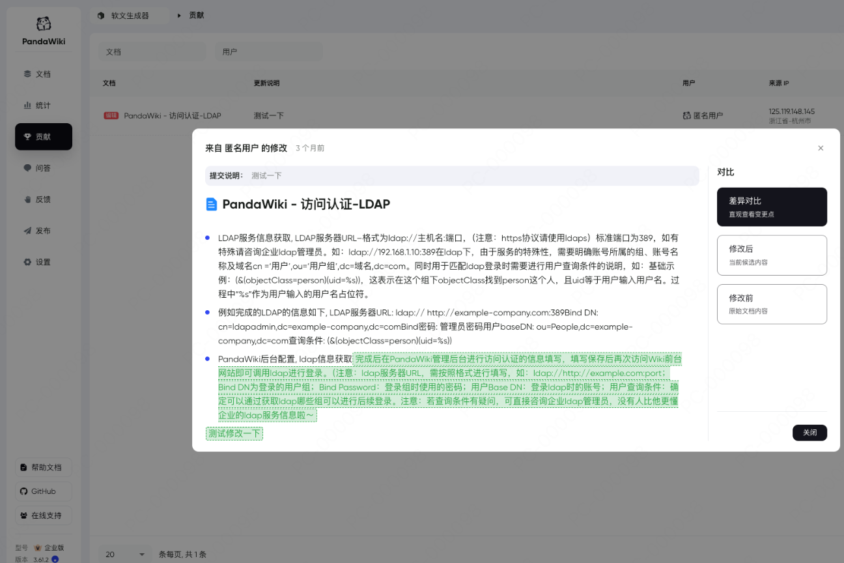Viewport: 844px width, 563px height.
Task: Click the 更新说明 column header
Action: click(x=266, y=83)
